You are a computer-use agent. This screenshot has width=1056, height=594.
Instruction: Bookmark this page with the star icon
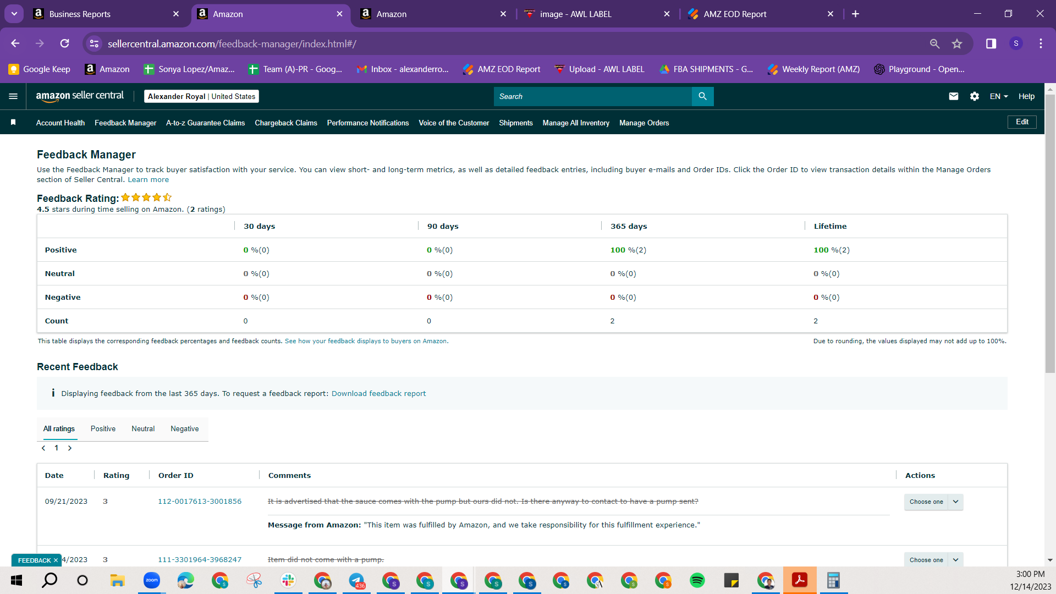click(957, 43)
